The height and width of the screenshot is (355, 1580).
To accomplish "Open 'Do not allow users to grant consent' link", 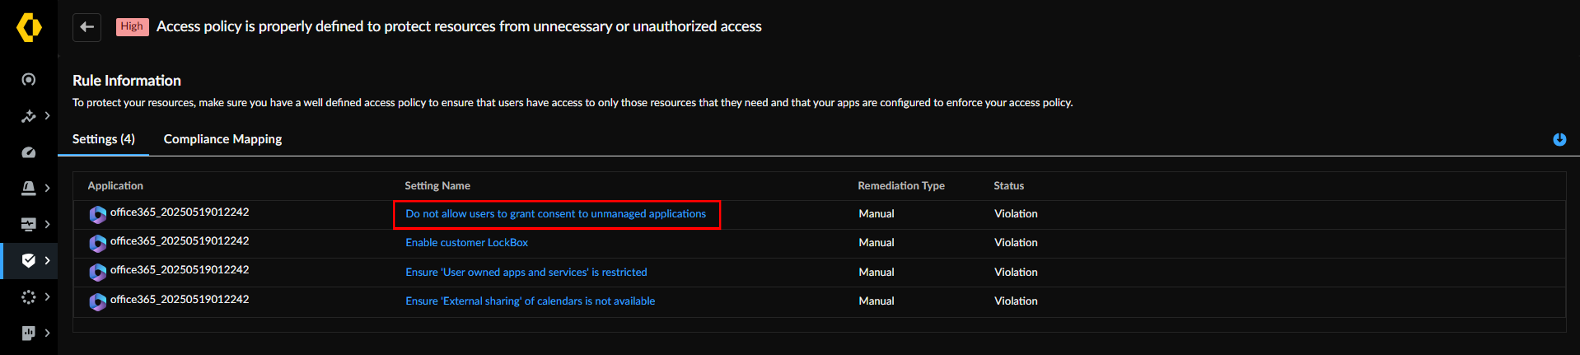I will 555,214.
